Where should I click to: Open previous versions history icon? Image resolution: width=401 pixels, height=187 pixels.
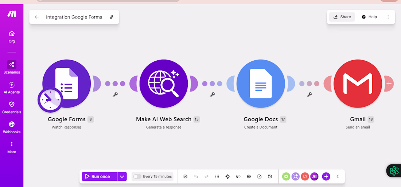270,176
